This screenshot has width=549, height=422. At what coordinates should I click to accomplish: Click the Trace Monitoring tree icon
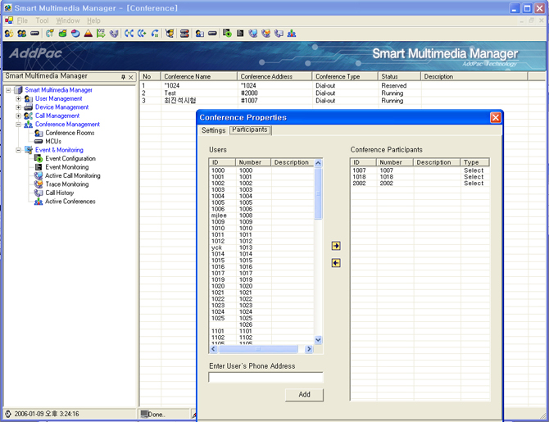pyautogui.click(x=39, y=184)
